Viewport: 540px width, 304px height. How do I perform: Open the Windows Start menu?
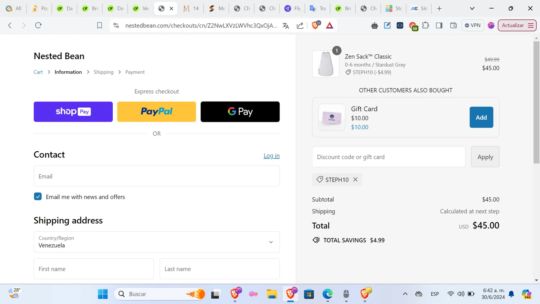coord(103,294)
